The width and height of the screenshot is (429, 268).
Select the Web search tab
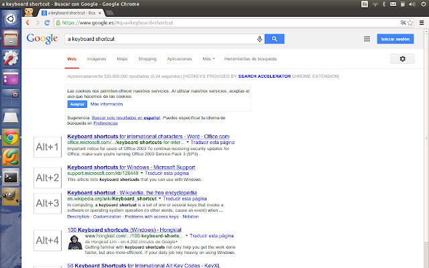coord(72,59)
